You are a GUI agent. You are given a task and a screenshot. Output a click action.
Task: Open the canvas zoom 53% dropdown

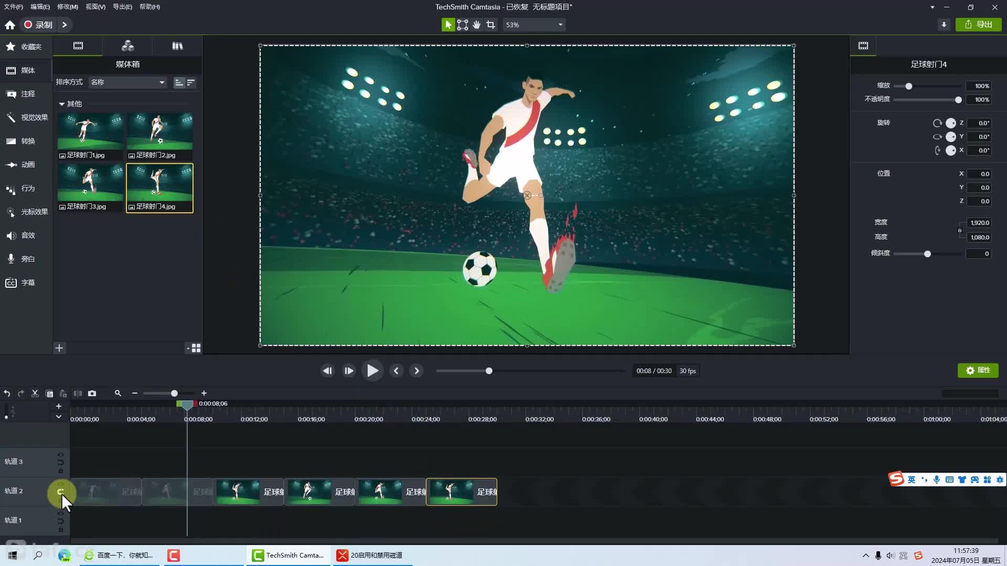click(534, 25)
